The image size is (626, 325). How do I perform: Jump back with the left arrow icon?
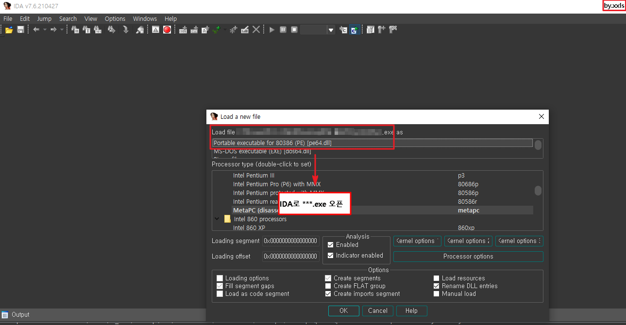point(36,30)
